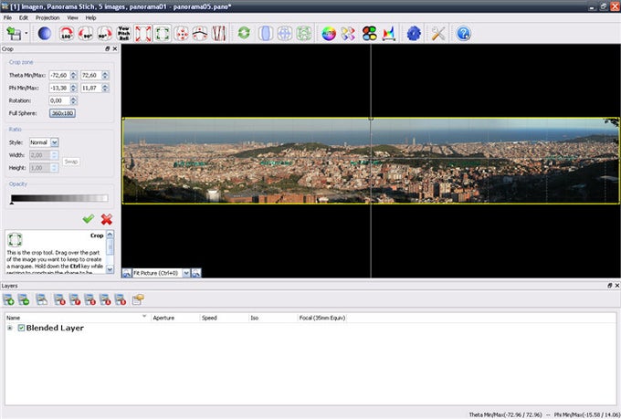Viewport: 621px width, 419px height.
Task: Choose the blue globe projection icon
Action: (285, 33)
